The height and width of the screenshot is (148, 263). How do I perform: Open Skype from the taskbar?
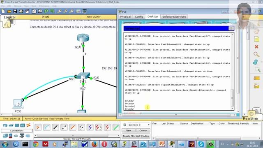click(201, 144)
